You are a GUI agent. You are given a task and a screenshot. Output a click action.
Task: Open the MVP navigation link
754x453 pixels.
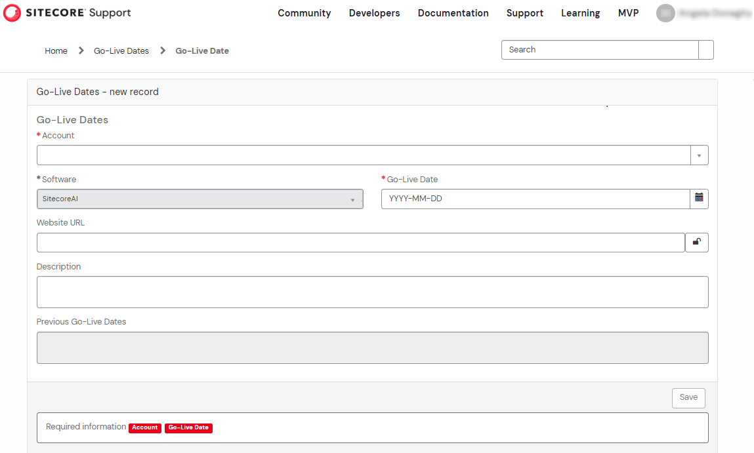coord(628,13)
